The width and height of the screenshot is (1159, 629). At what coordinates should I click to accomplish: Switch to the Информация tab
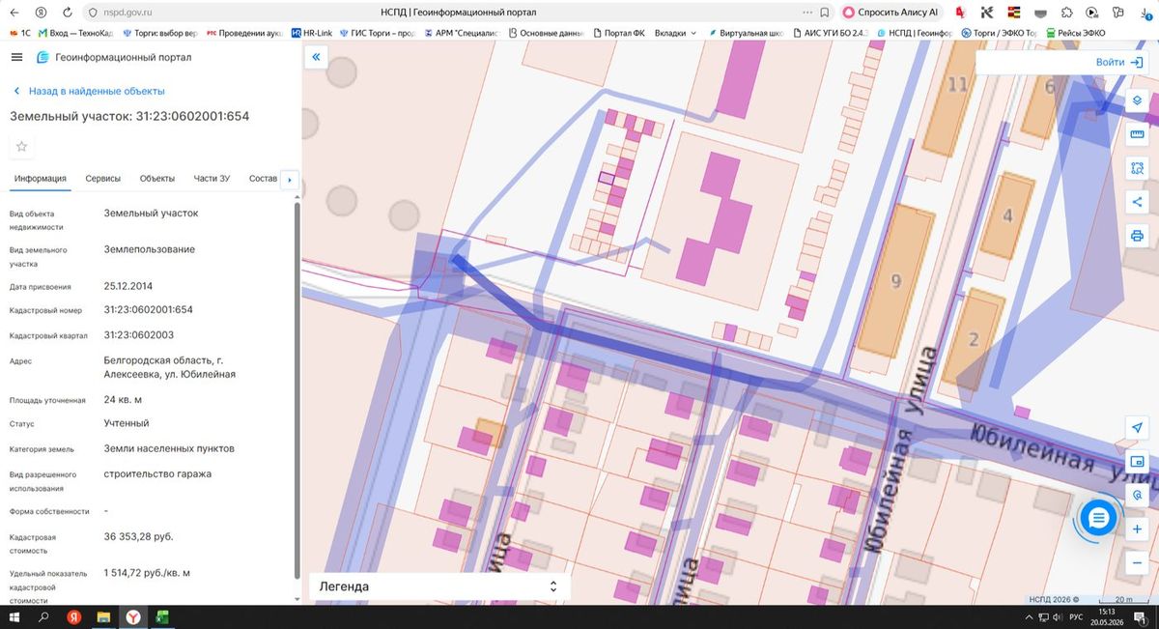point(41,179)
